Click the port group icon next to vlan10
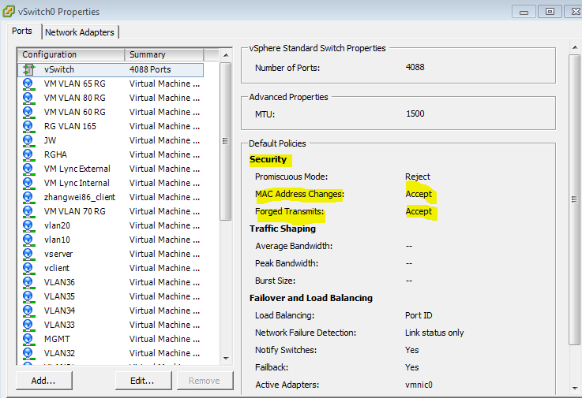The image size is (582, 398). [28, 240]
